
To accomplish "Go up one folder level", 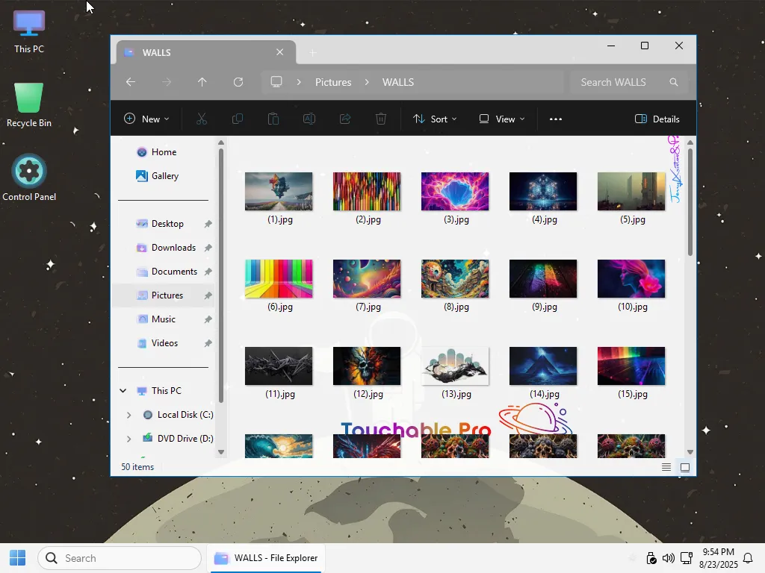I will pyautogui.click(x=202, y=82).
